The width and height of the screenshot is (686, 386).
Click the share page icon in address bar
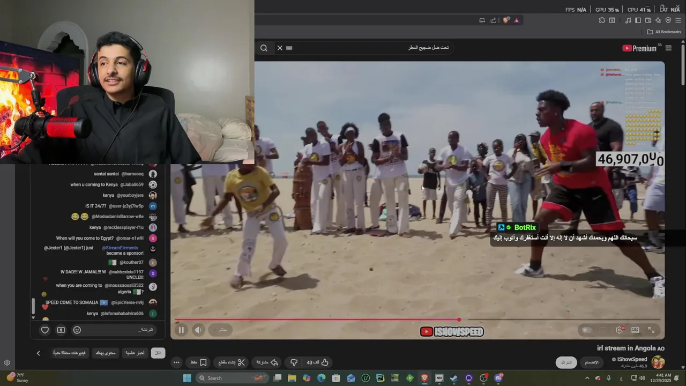click(493, 20)
